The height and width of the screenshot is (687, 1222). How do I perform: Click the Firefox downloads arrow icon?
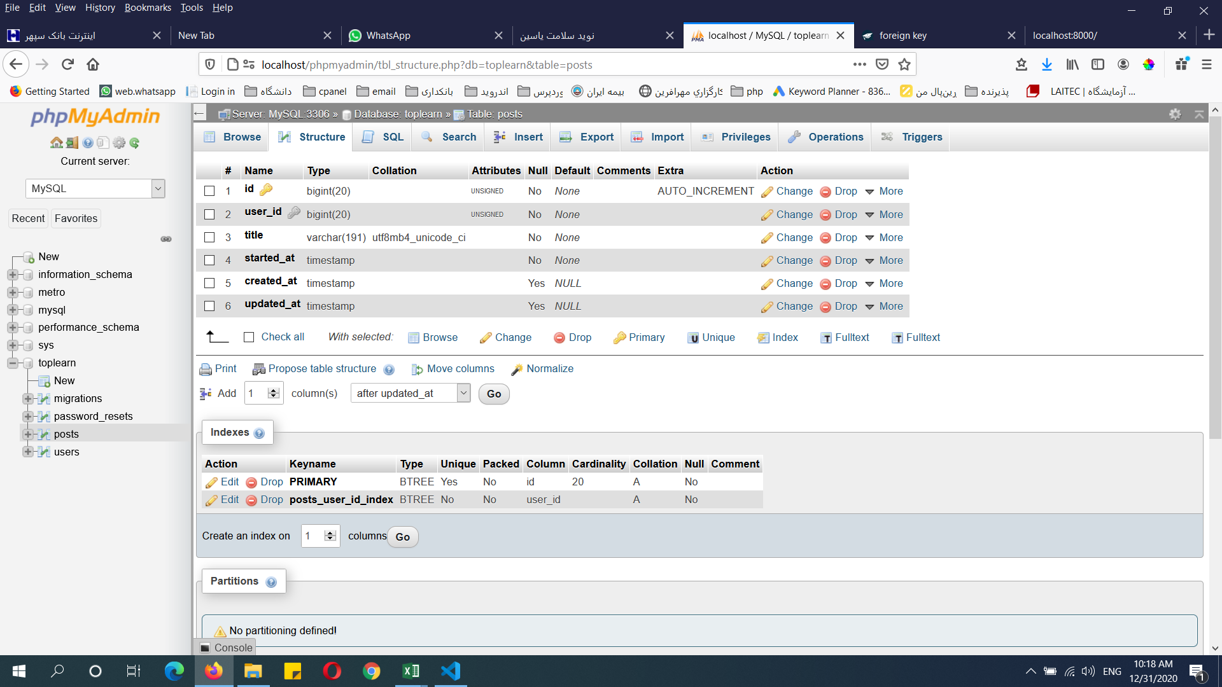(x=1046, y=64)
